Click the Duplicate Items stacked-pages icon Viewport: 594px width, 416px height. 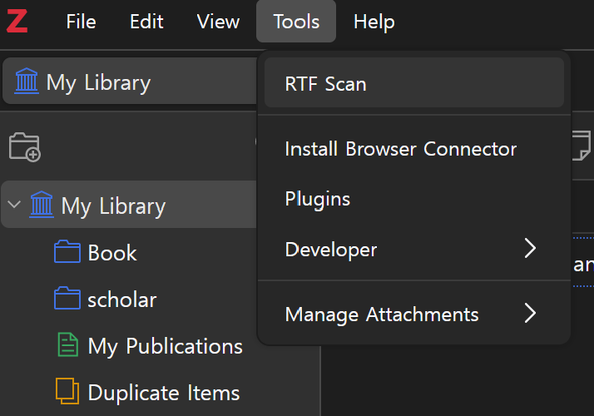point(67,391)
